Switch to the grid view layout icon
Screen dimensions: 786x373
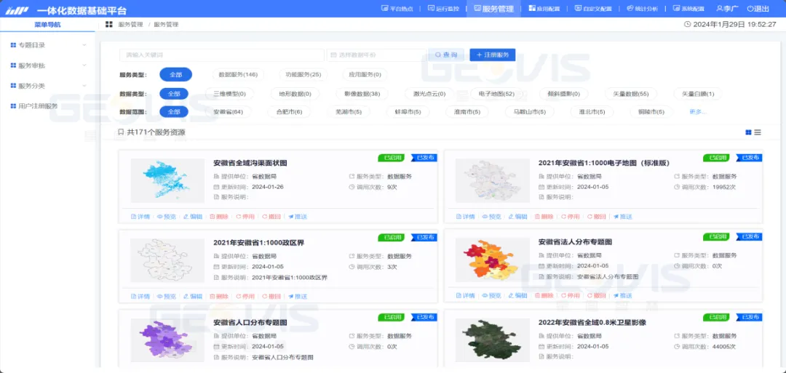(748, 132)
